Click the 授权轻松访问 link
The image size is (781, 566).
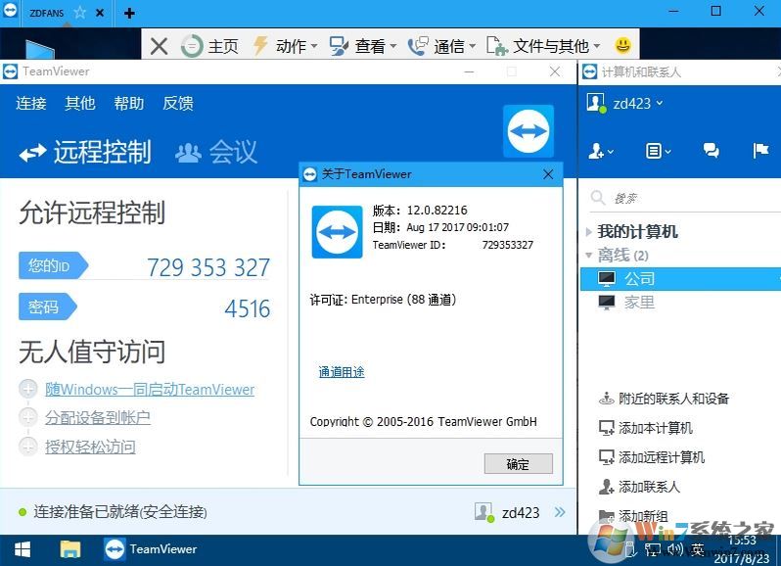click(x=90, y=447)
